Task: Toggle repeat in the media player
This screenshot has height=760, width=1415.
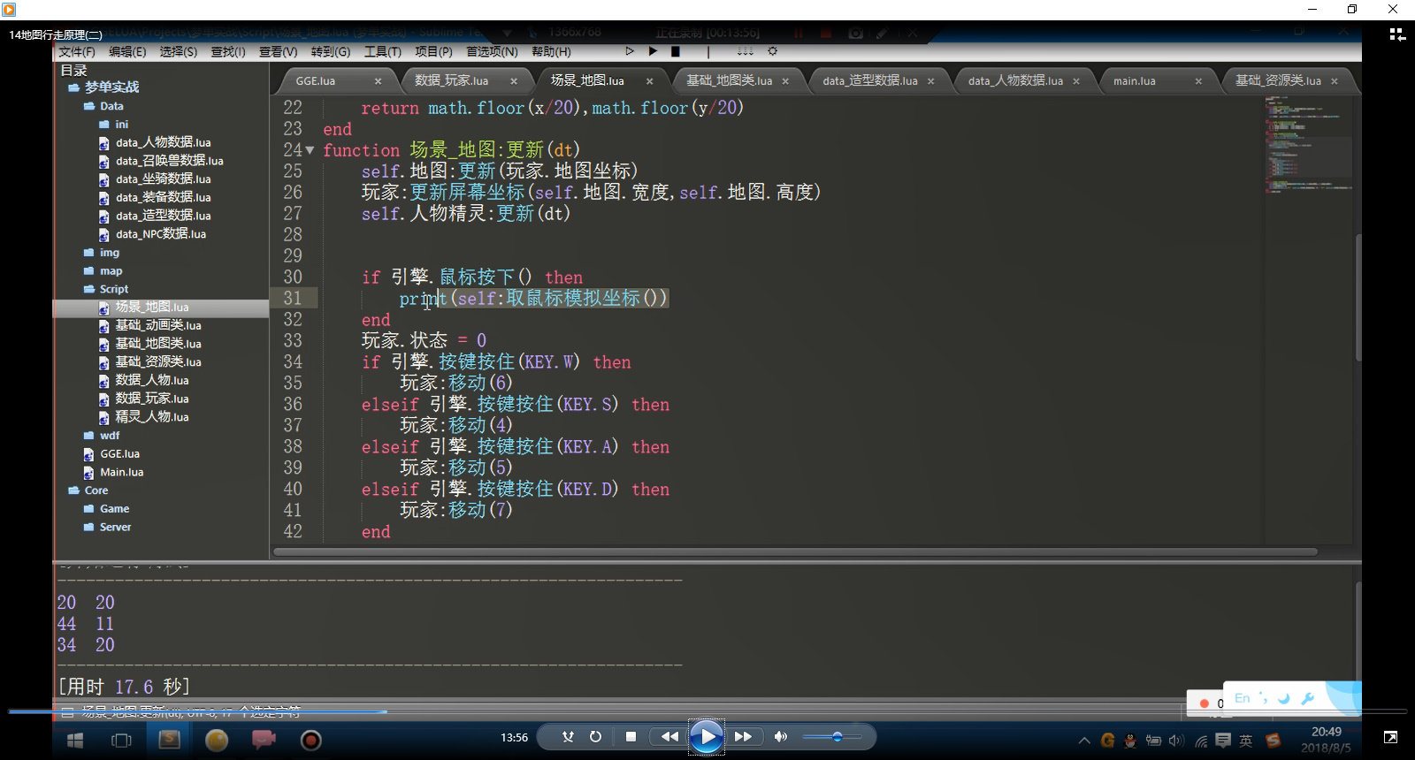Action: (595, 737)
